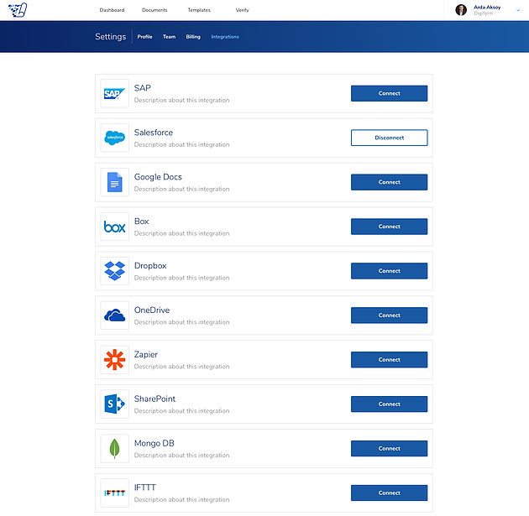Click the Google Docs document icon
Image resolution: width=529 pixels, height=516 pixels.
pos(115,182)
